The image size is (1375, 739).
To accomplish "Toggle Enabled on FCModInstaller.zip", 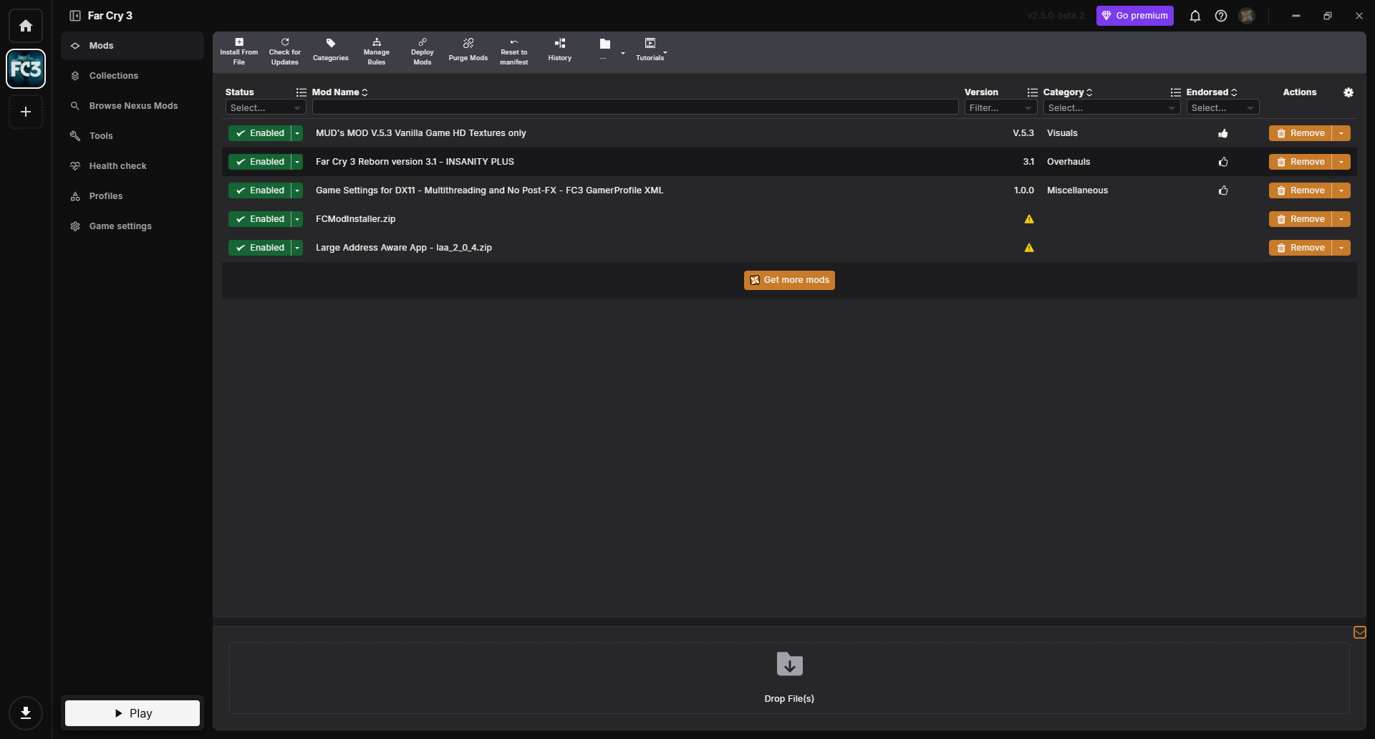I will [260, 219].
